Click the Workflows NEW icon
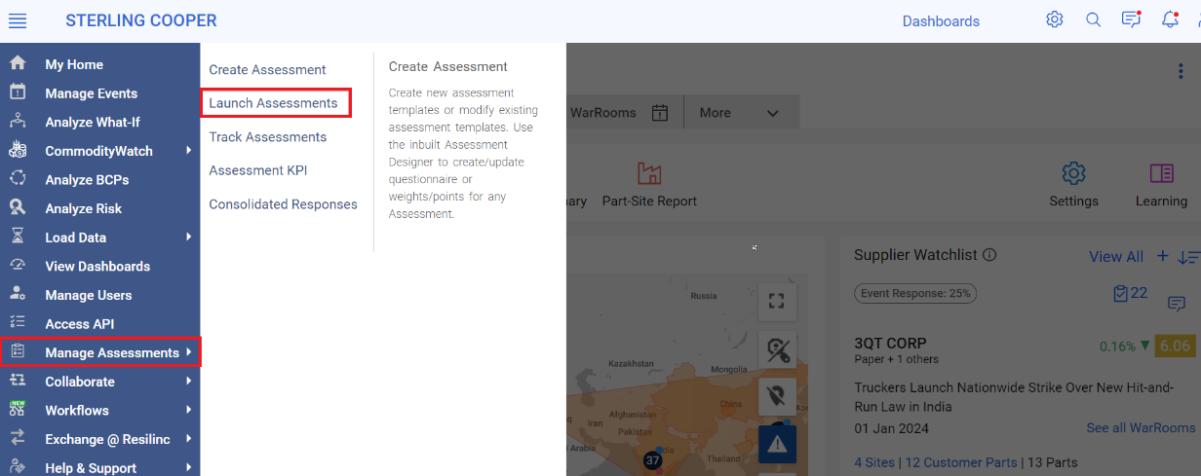The height and width of the screenshot is (476, 1201). 18,409
